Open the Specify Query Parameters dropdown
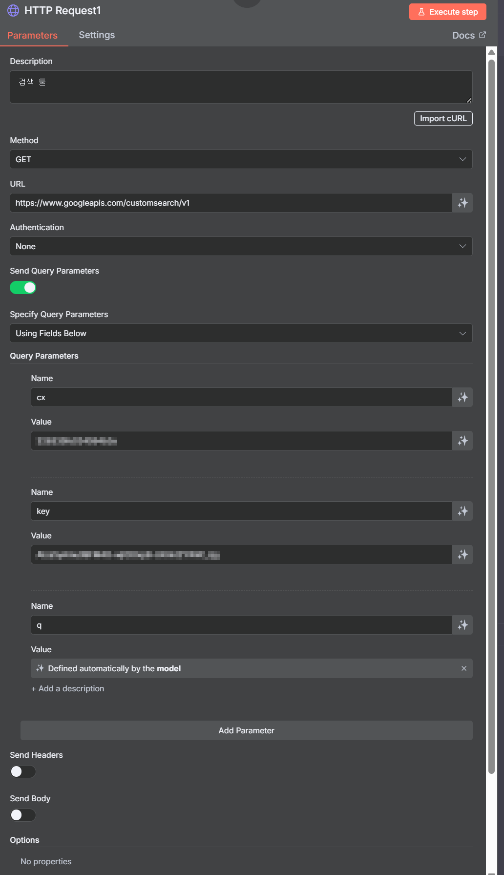The width and height of the screenshot is (504, 875). 241,333
